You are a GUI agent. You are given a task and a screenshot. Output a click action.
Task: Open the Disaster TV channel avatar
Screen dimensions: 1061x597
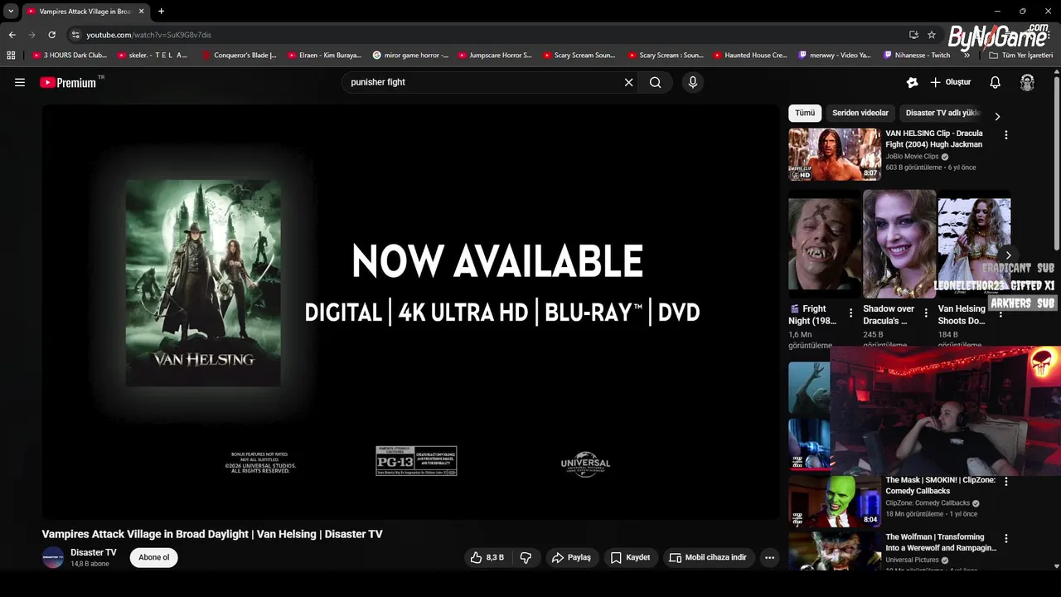pos(53,557)
